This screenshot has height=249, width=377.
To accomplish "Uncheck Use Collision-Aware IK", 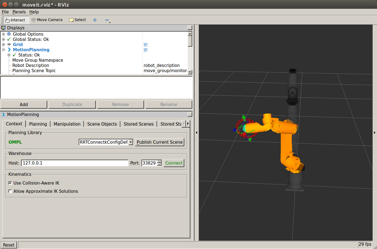I will click(10, 183).
